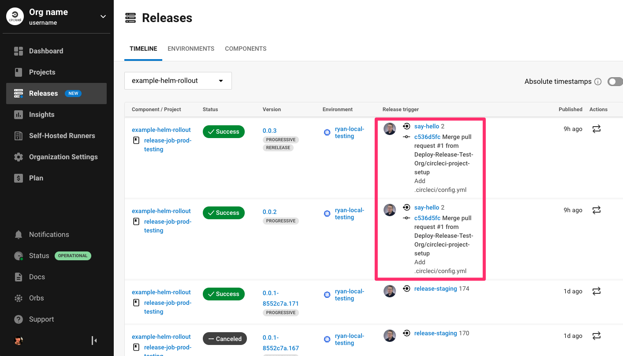This screenshot has width=623, height=356.
Task: Click the rerelease action icon for 0.0.3
Action: coord(597,129)
